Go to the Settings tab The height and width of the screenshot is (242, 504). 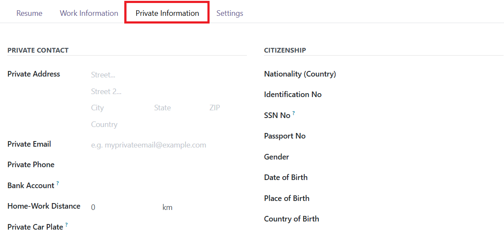pyautogui.click(x=230, y=13)
